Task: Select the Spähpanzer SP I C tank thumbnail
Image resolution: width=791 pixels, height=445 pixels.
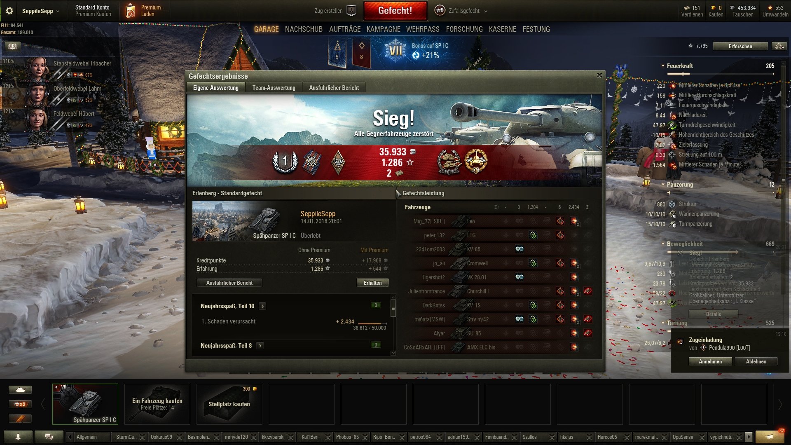Action: [85, 404]
